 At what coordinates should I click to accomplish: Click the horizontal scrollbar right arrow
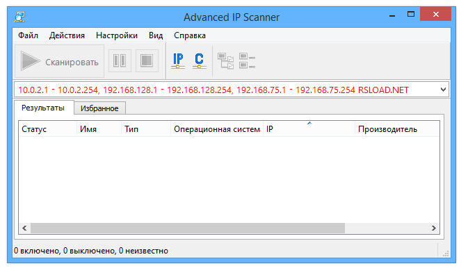pyautogui.click(x=434, y=228)
